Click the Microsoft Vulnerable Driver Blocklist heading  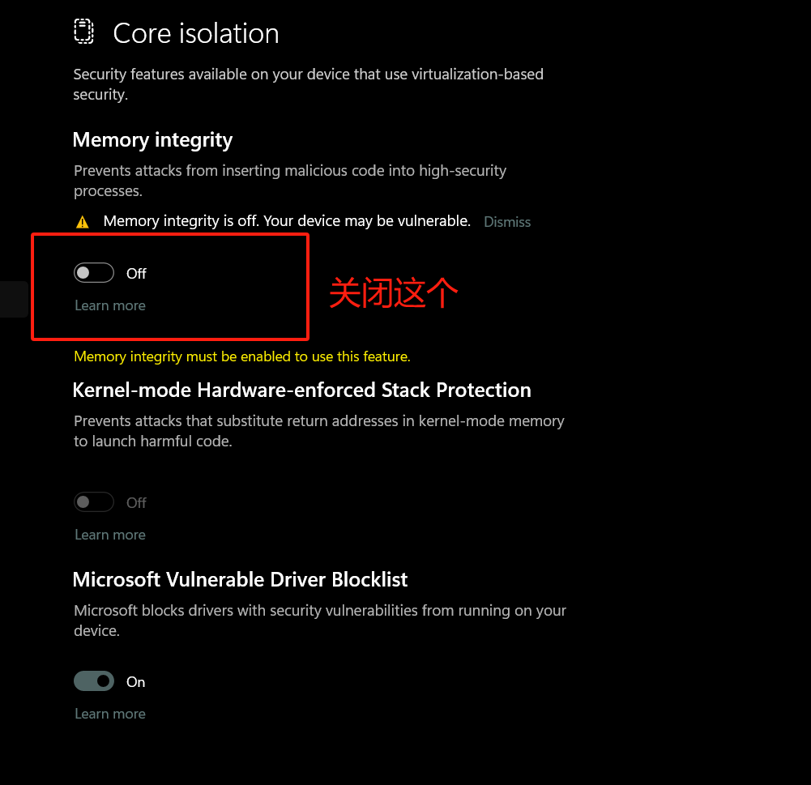[240, 579]
